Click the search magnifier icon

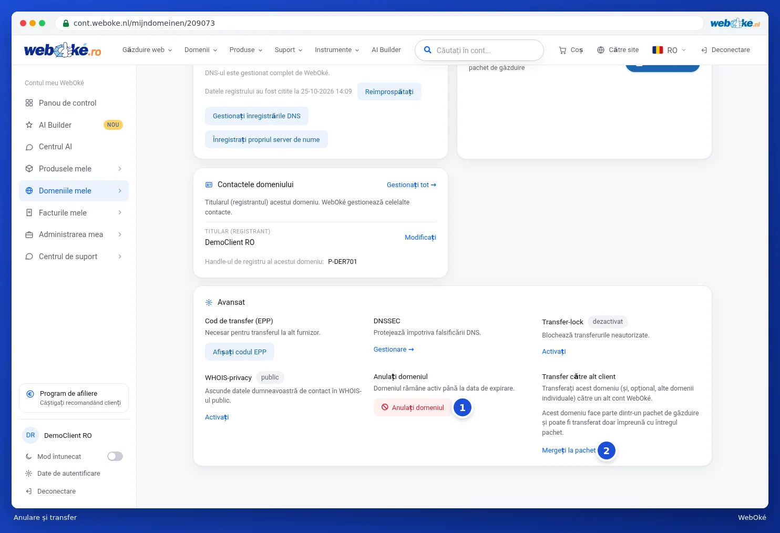point(428,50)
